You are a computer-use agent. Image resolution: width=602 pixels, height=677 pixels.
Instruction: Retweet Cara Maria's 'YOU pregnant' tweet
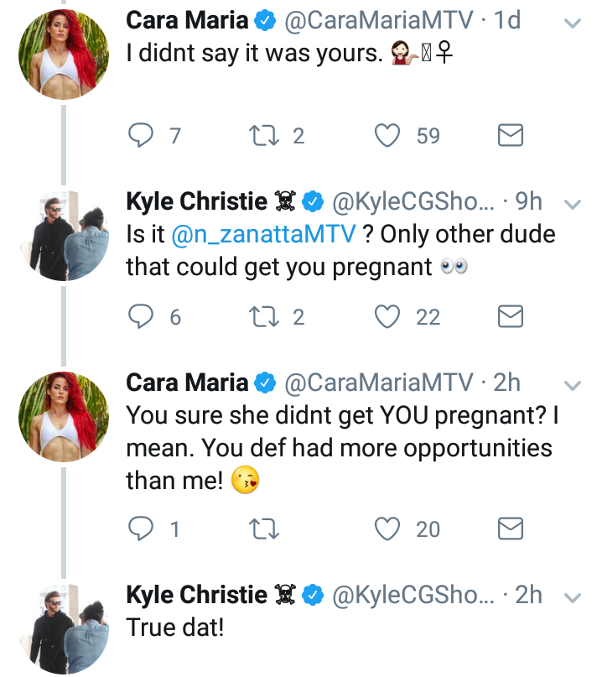click(x=264, y=529)
